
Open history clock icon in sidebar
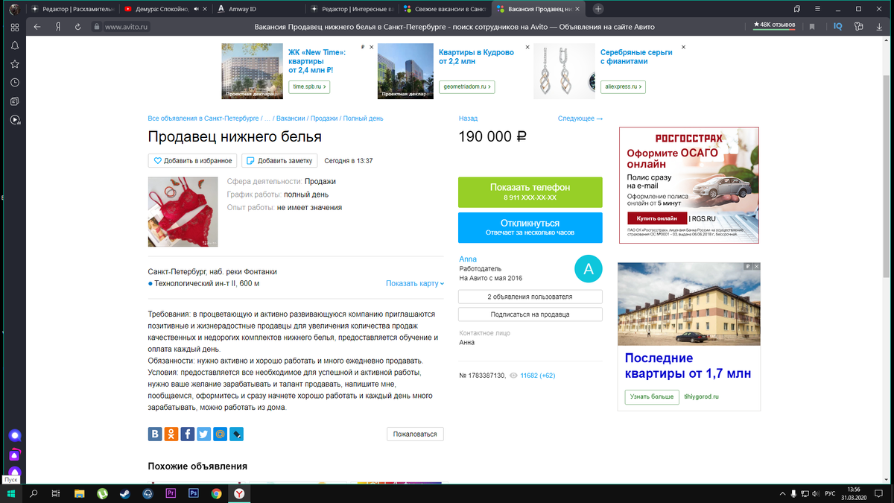pyautogui.click(x=15, y=83)
